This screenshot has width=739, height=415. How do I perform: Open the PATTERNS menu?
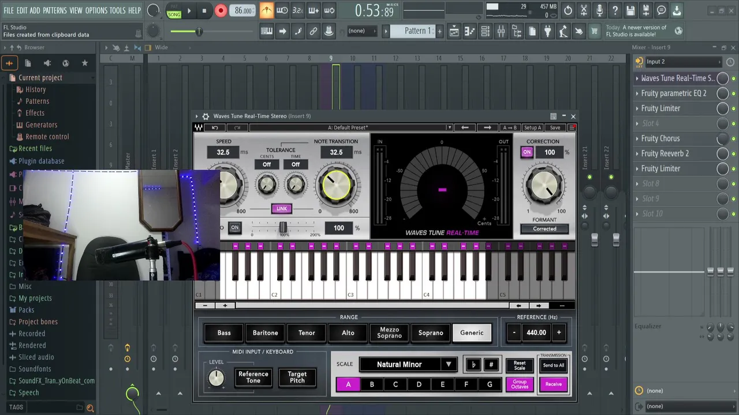pyautogui.click(x=55, y=10)
